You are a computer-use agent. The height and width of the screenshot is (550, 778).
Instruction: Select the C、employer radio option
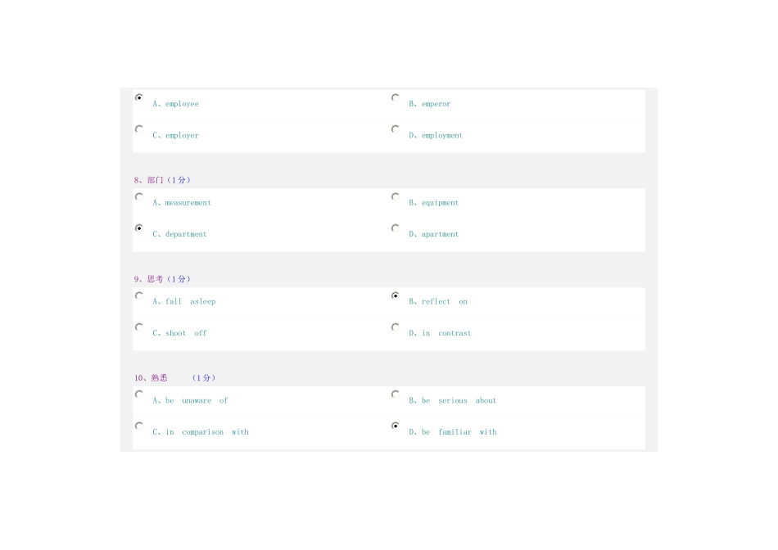pos(139,129)
